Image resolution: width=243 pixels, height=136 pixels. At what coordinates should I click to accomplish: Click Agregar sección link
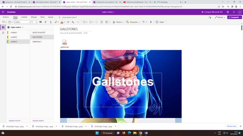(15, 120)
